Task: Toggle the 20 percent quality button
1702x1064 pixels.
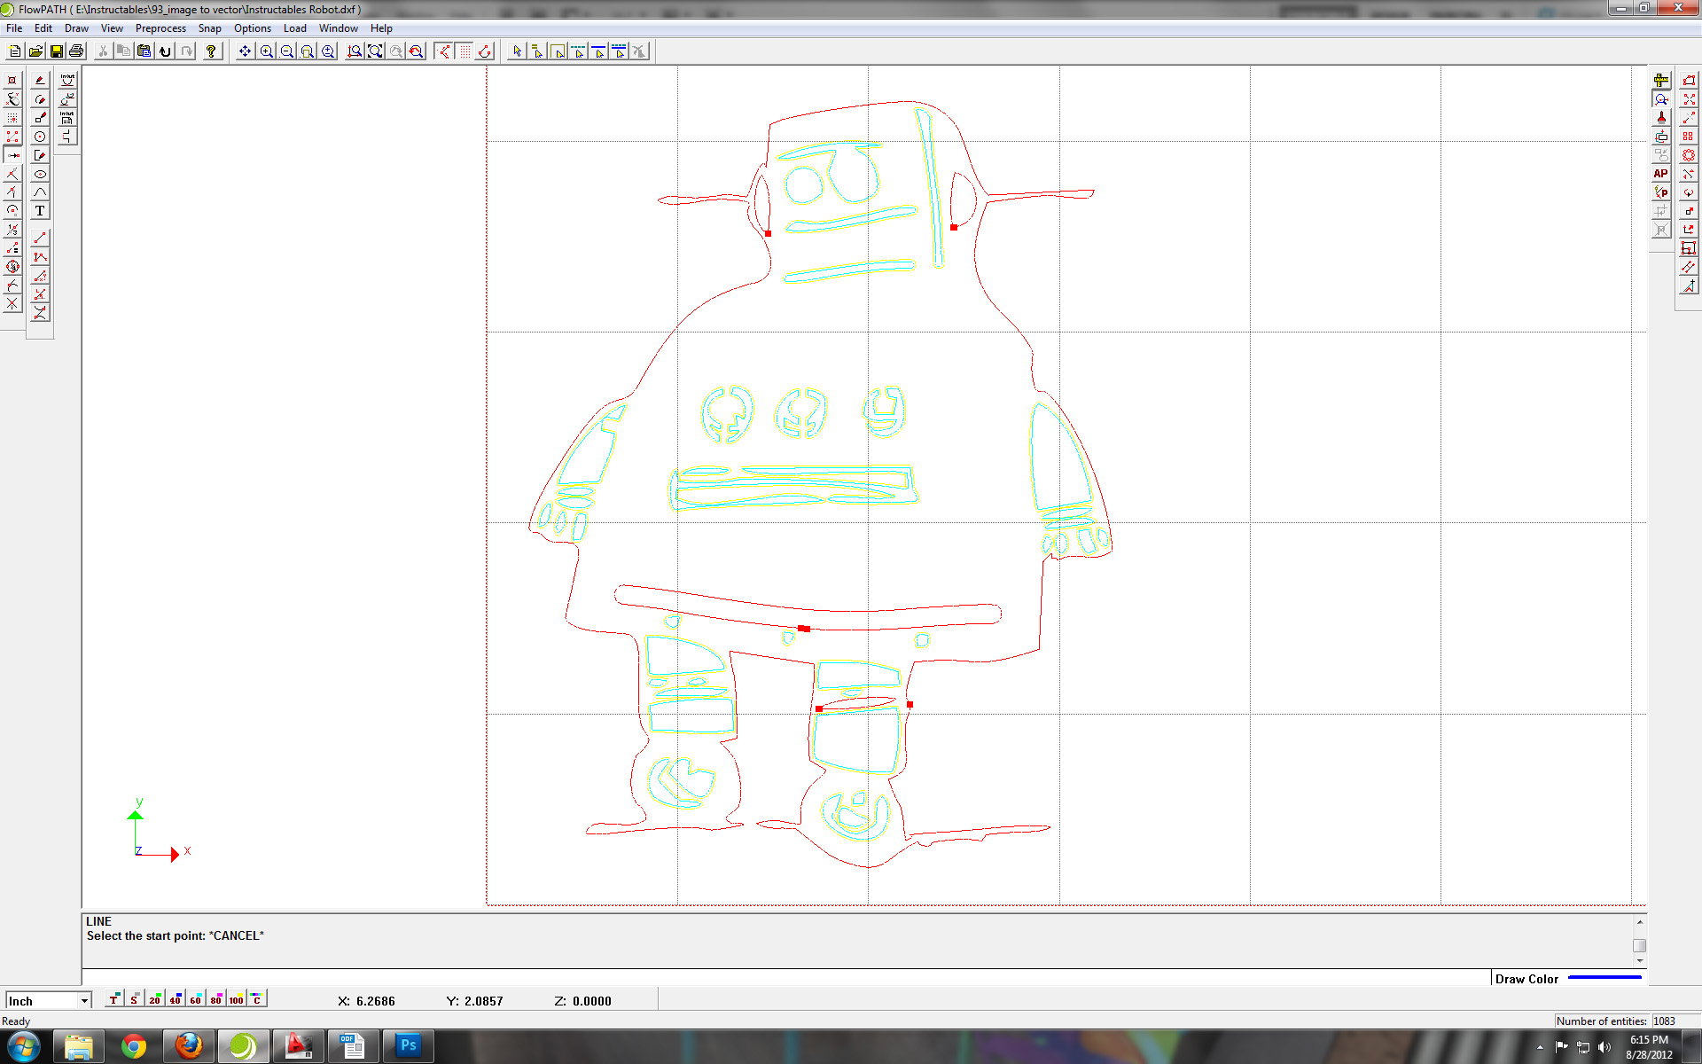Action: 154,999
